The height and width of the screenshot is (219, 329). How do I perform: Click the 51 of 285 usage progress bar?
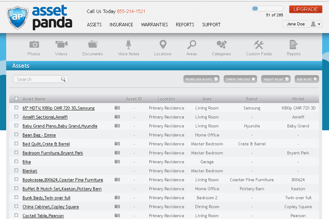267,8
